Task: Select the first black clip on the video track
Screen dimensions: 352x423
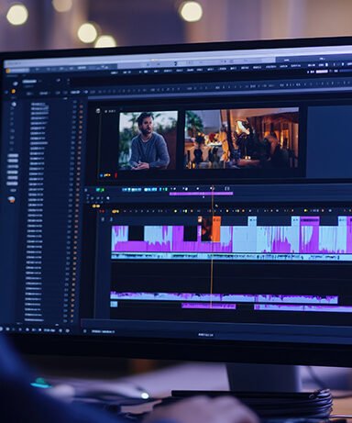Action: (x=136, y=233)
